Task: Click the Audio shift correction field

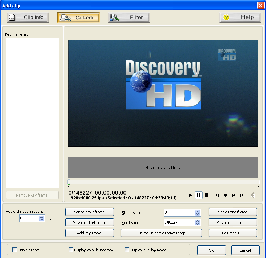Action: (30, 218)
